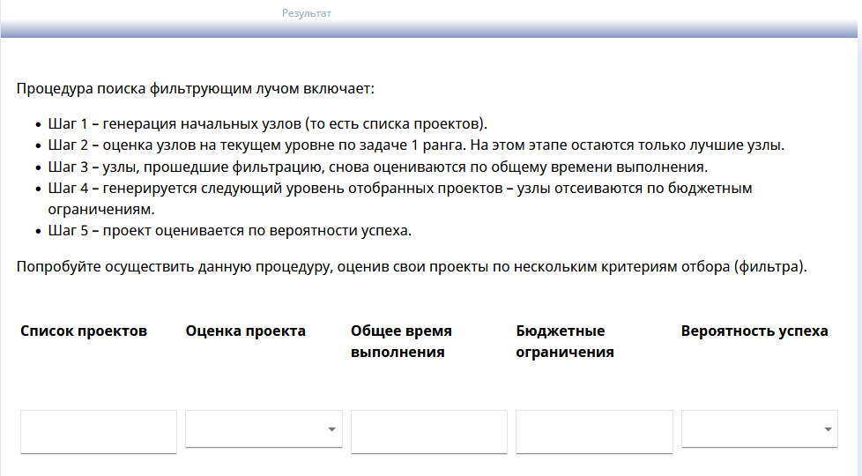Focus the Общее время выполнения text field
This screenshot has height=476, width=862.
[429, 431]
